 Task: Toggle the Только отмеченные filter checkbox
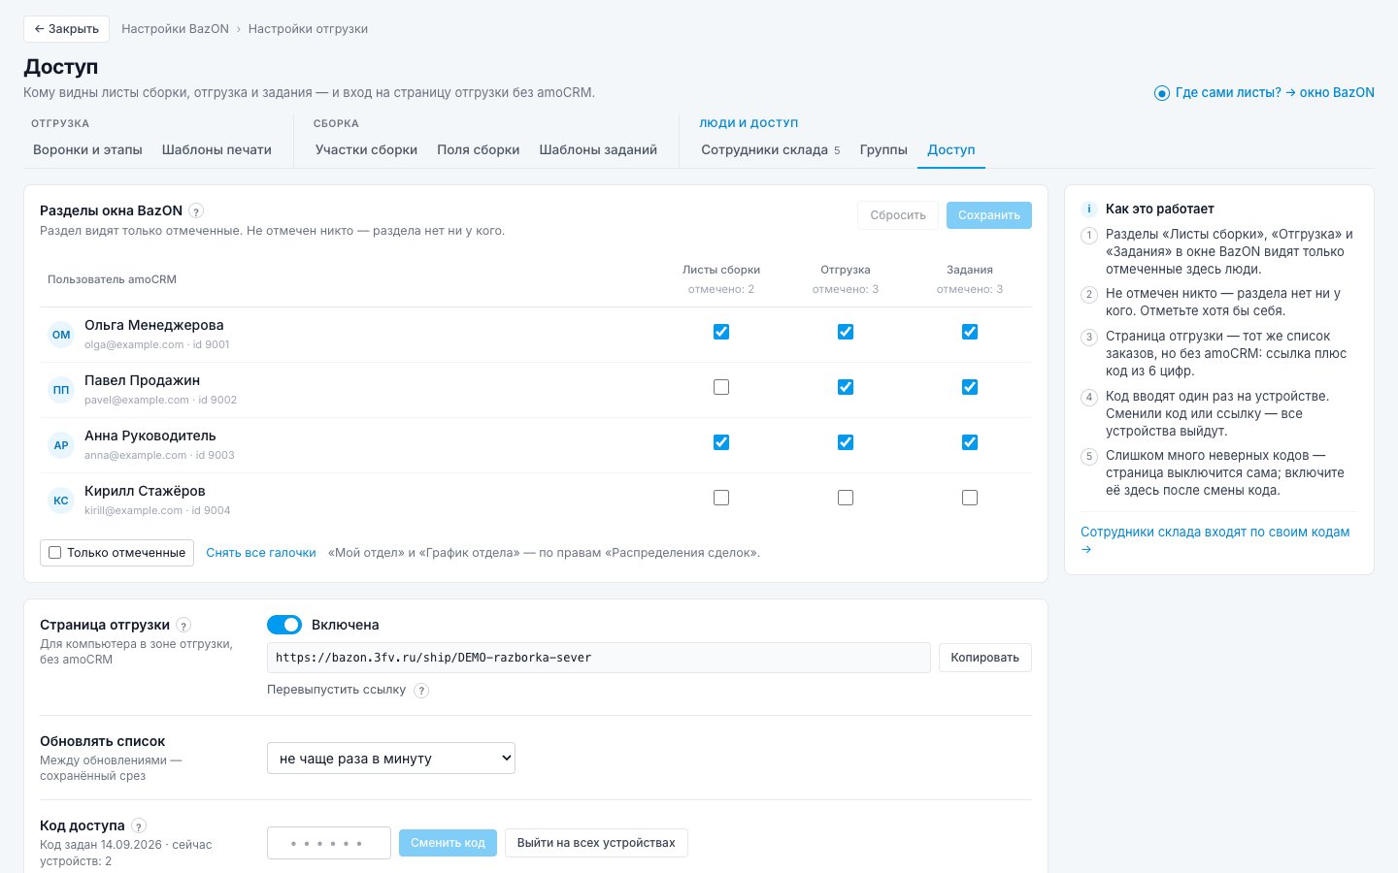coord(55,553)
